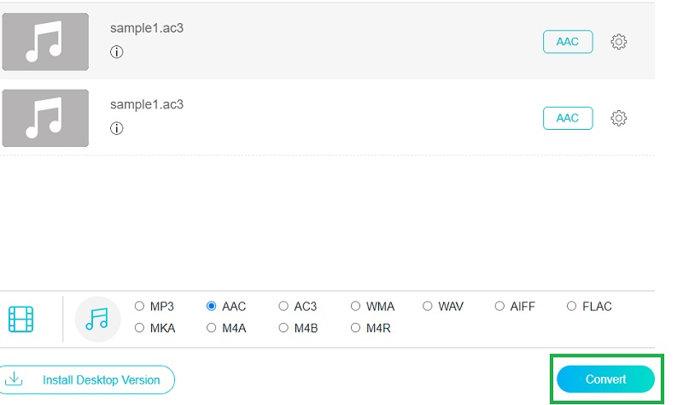683x405 pixels.
Task: Open settings gear for first sample1.ac3
Action: click(x=619, y=42)
